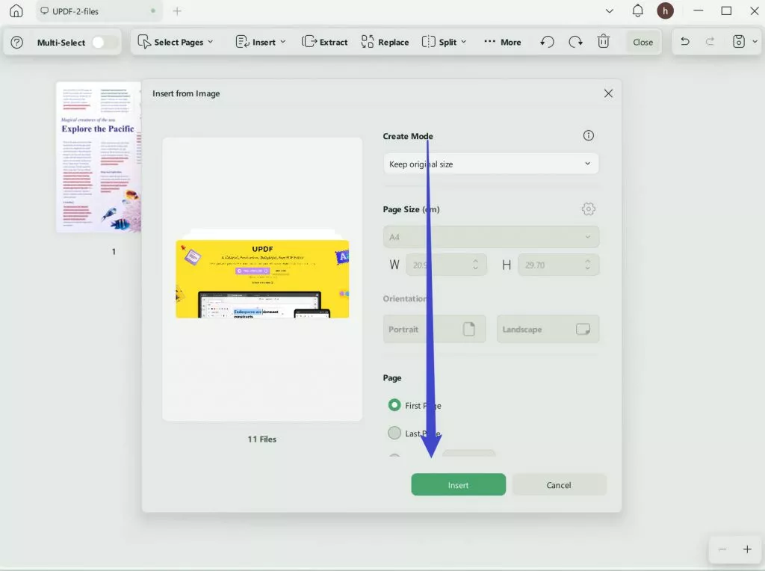Choose Landscape orientation

(548, 330)
